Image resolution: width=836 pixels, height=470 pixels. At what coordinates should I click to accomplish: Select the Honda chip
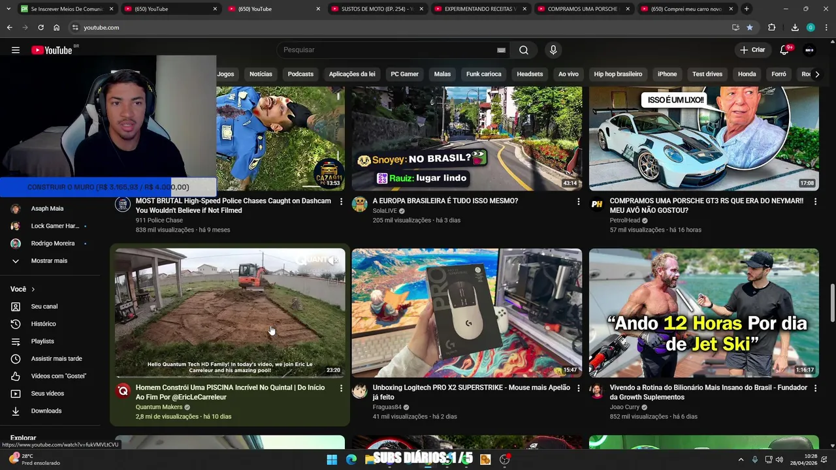tap(747, 74)
